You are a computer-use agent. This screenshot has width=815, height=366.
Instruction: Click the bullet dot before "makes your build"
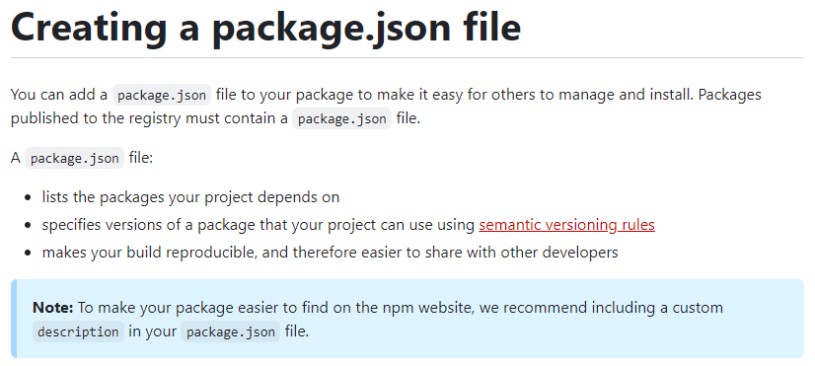tap(29, 254)
